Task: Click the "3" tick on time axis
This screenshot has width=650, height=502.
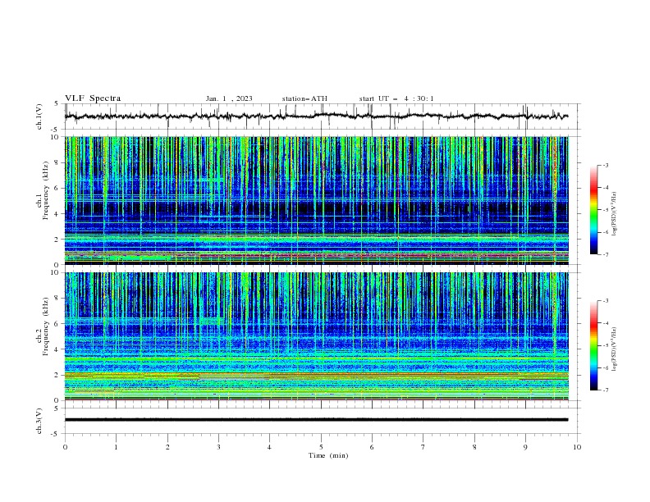Action: pos(218,447)
